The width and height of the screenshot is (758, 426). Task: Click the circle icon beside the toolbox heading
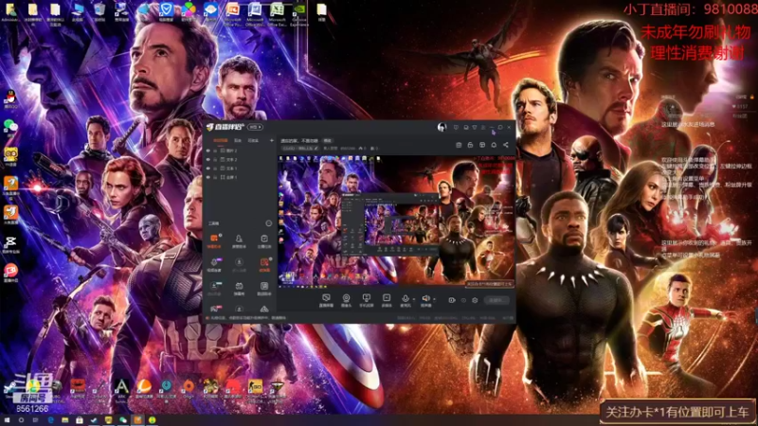269,223
